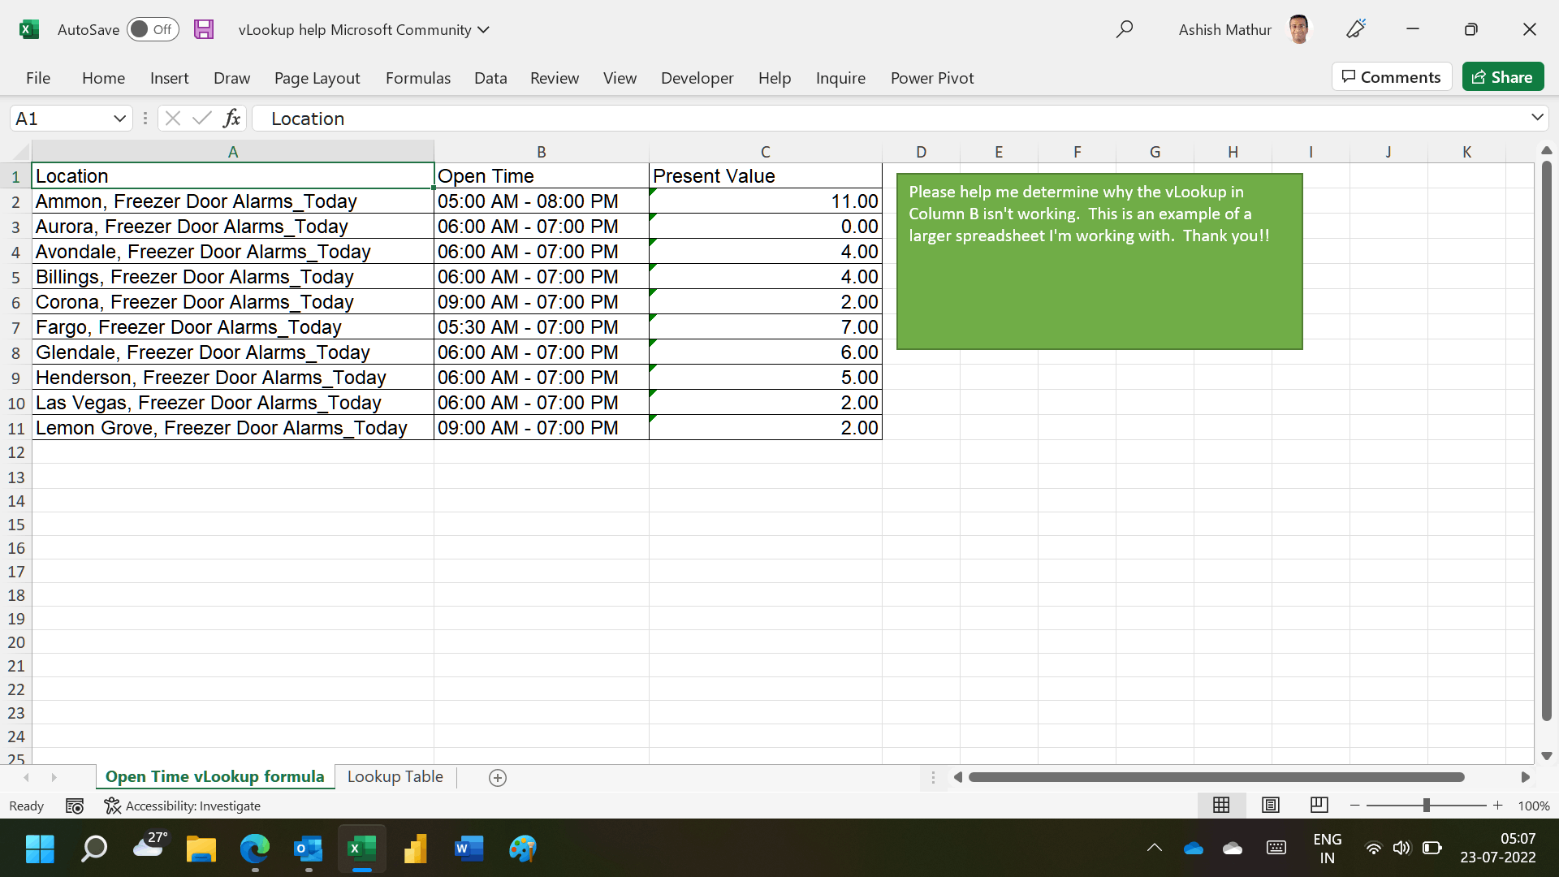Add a new worksheet with the plus button
This screenshot has width=1559, height=877.
coord(497,777)
